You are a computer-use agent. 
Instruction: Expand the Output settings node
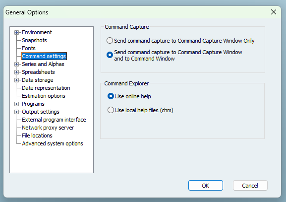(16, 112)
